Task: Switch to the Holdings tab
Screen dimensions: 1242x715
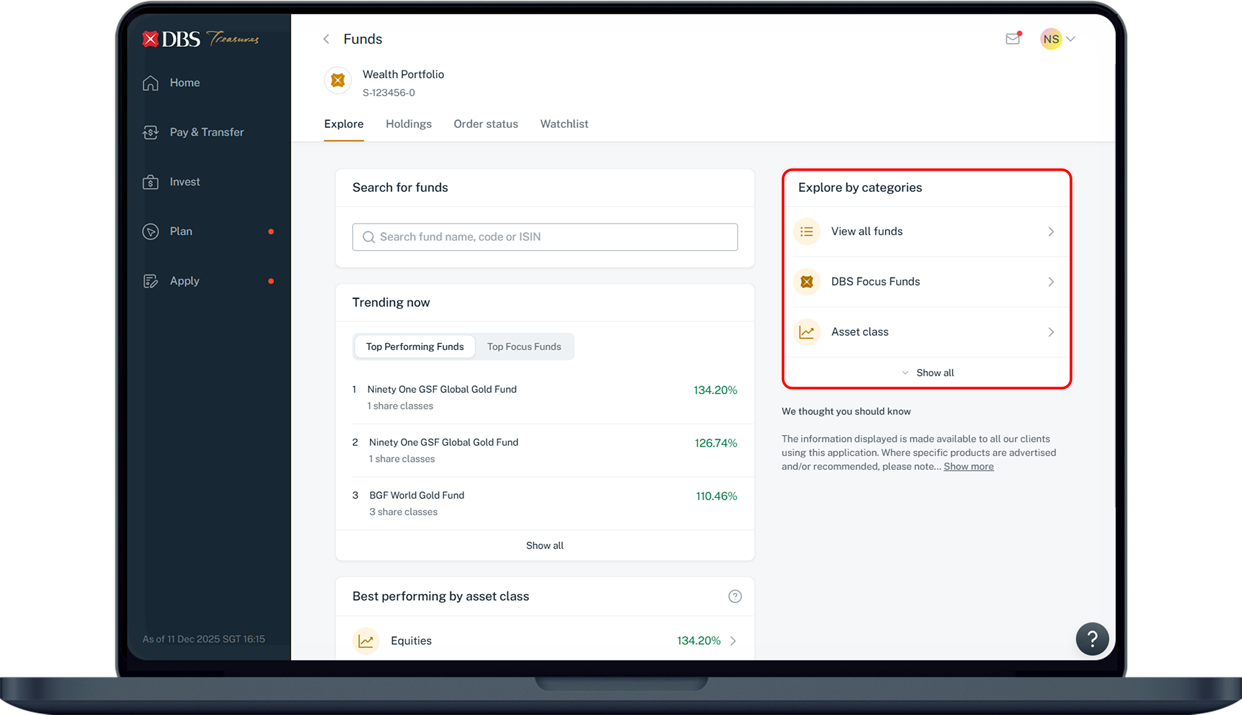Action: (409, 124)
